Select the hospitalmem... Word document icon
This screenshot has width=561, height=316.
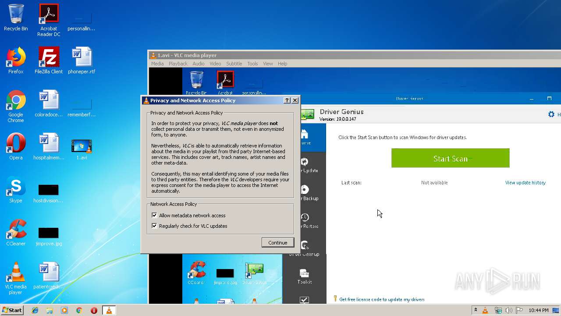pos(49,147)
